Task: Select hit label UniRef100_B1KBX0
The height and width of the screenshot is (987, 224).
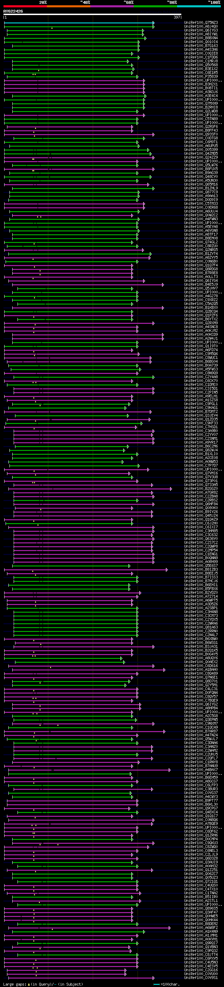Action: [201, 308]
